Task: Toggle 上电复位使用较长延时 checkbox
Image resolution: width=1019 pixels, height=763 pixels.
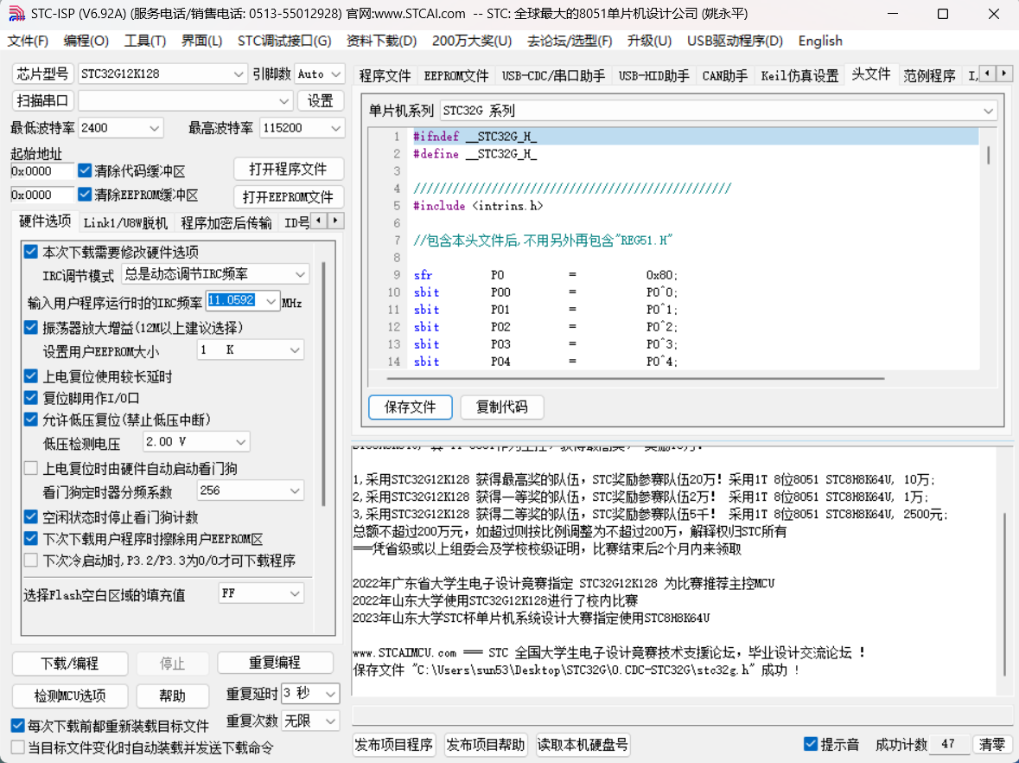Action: (x=30, y=376)
